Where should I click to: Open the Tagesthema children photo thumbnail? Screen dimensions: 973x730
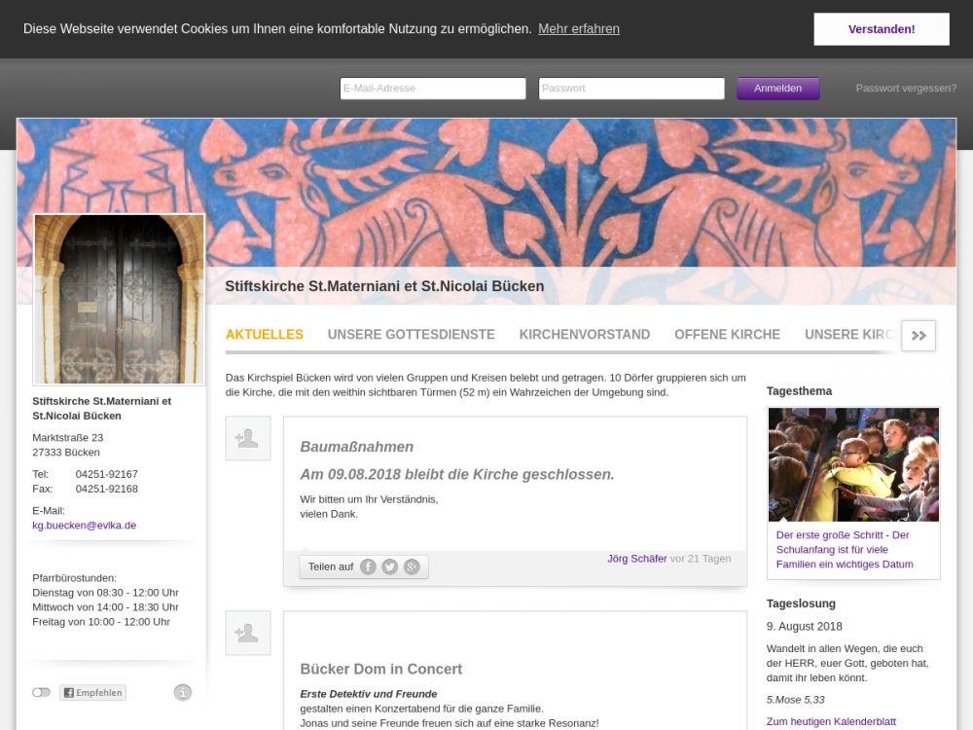[x=853, y=464]
